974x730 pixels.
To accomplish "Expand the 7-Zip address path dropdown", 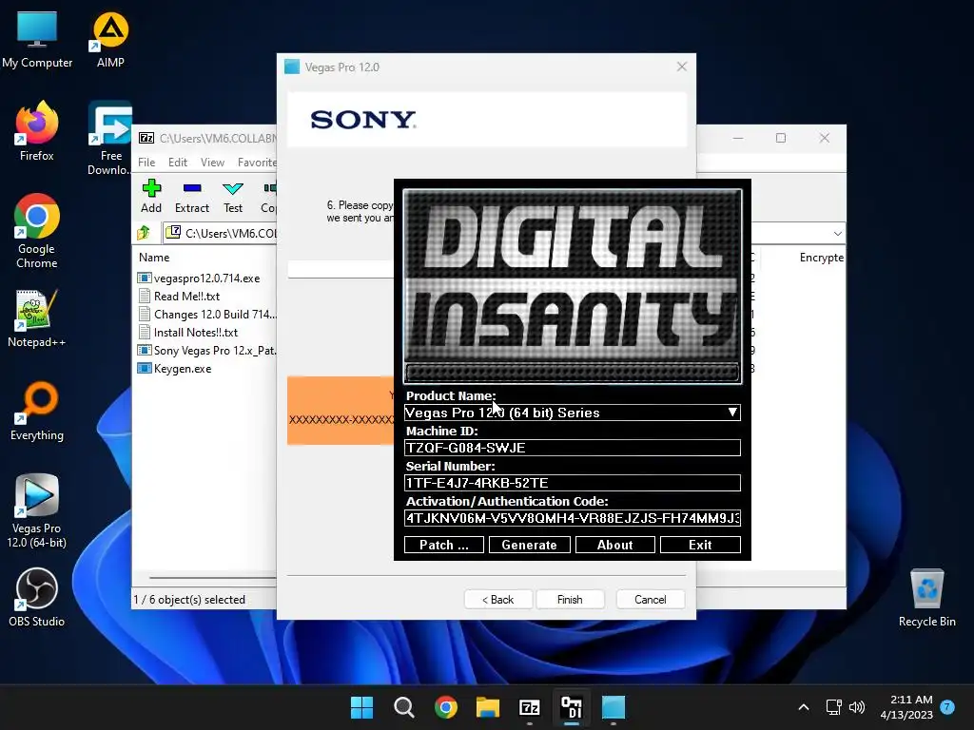I will 837,234.
